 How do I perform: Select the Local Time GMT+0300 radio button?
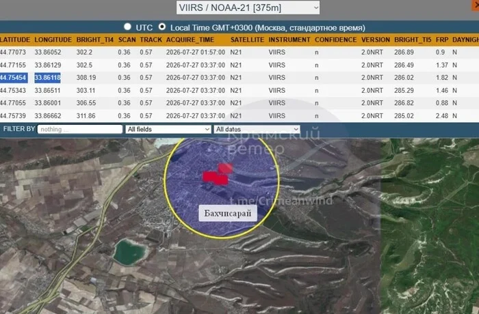[162, 27]
